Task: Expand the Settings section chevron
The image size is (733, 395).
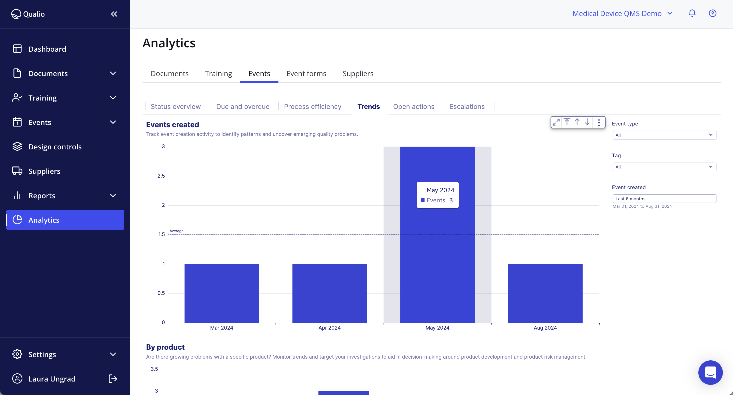Action: click(x=113, y=354)
